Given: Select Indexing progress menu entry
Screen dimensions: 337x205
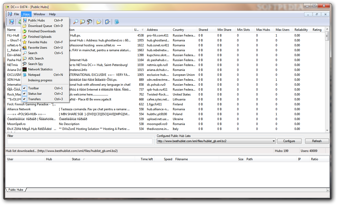Looking at the screenshot, I should point(45,80).
